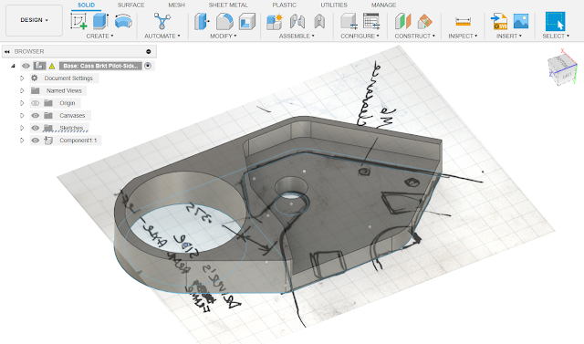Select the Base: Cass Brkt Pilot-Side root item
The height and width of the screenshot is (344, 584).
click(x=100, y=66)
